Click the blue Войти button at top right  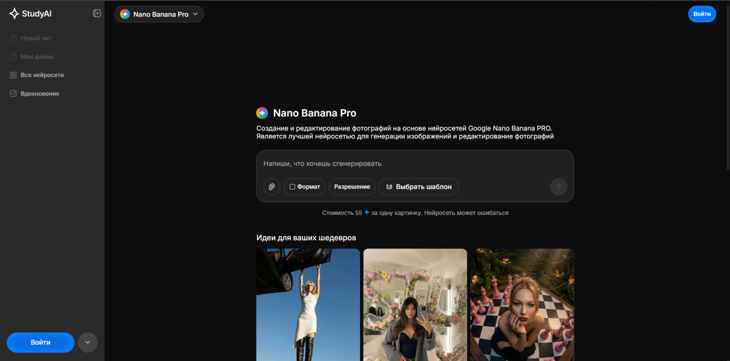click(702, 14)
